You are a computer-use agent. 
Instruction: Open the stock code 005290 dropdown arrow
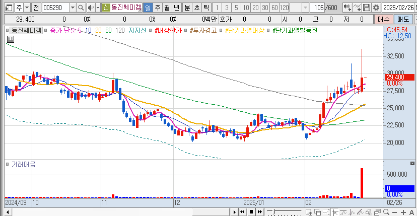(x=73, y=8)
